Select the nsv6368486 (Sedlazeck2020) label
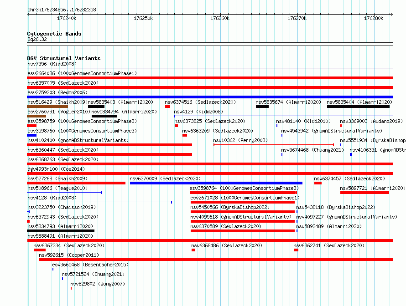This screenshot has width=406, height=306. pyautogui.click(x=227, y=245)
